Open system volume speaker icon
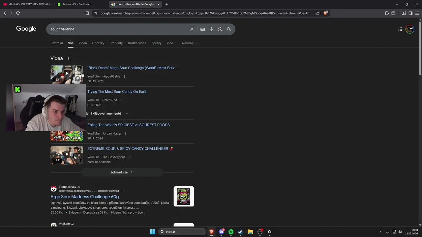The image size is (422, 237). pos(400,232)
